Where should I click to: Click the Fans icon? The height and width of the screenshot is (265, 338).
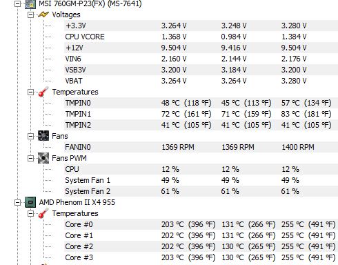(x=43, y=136)
